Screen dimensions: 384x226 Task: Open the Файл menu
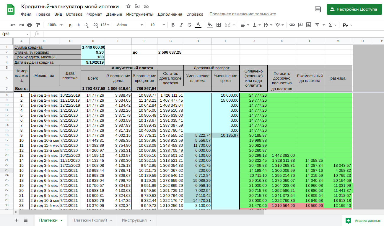[x=26, y=14]
